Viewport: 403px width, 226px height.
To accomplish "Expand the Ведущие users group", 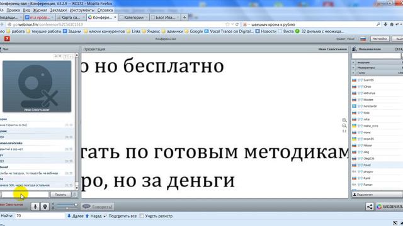I will coord(353,63).
